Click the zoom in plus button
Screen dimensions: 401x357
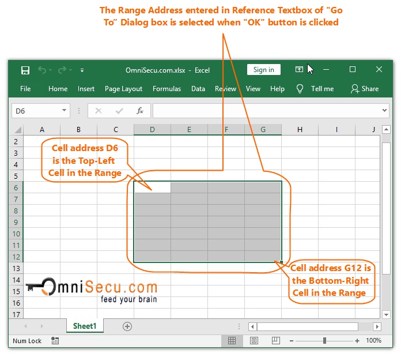coord(357,341)
